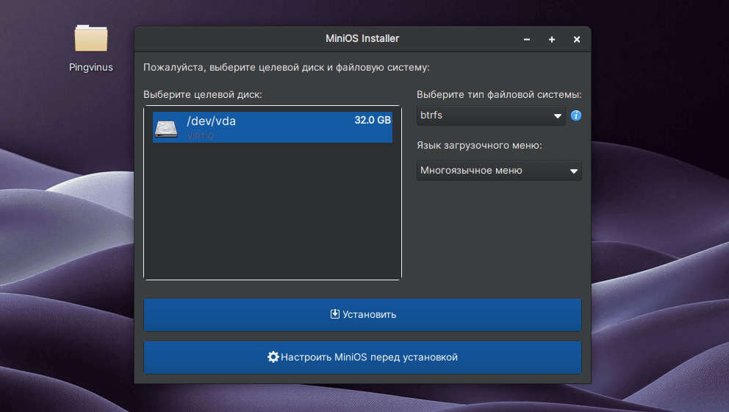This screenshot has height=412, width=729.
Task: Minimize the MiniOS Installer window
Action: coord(526,39)
